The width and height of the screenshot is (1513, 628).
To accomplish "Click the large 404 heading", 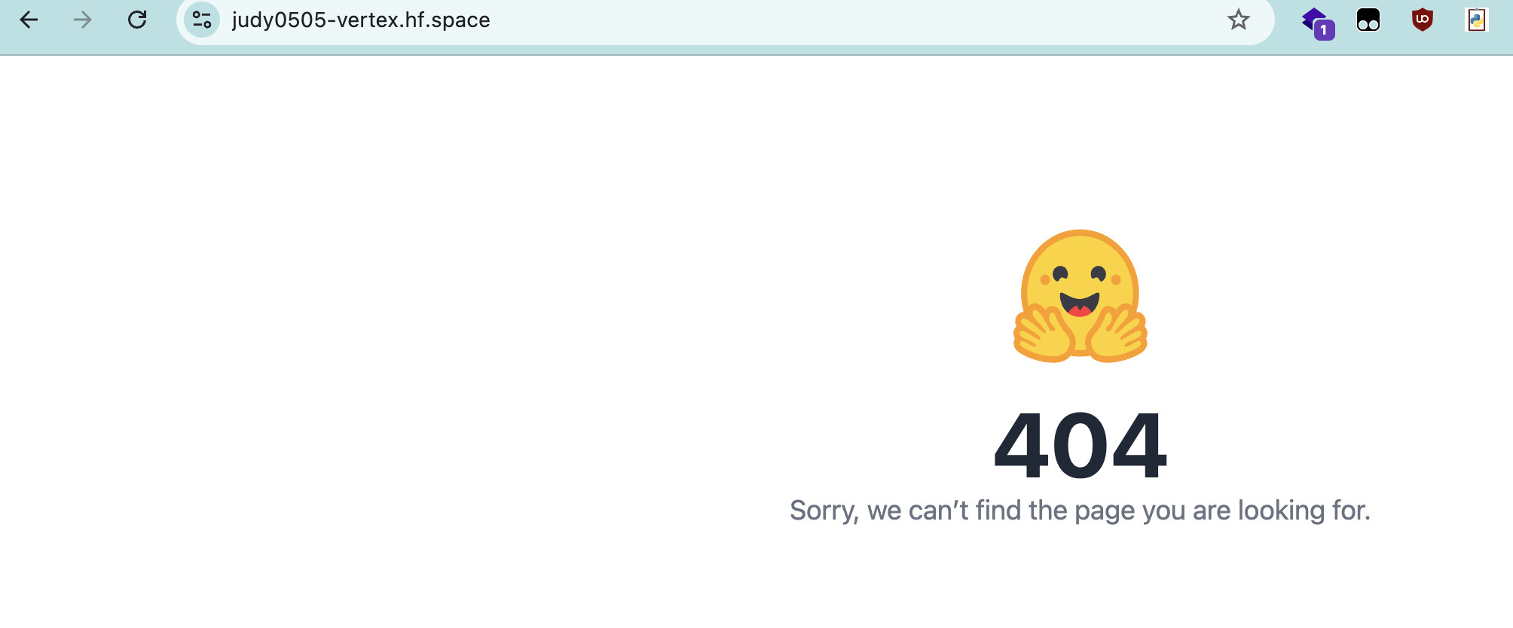I will click(1080, 446).
